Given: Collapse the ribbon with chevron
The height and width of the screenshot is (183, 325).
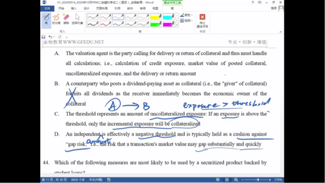Looking at the screenshot, I should tap(280, 32).
